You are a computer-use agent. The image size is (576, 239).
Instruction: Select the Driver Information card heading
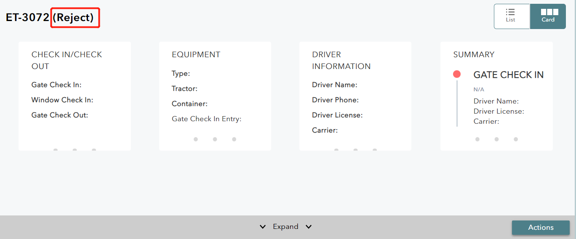click(341, 61)
